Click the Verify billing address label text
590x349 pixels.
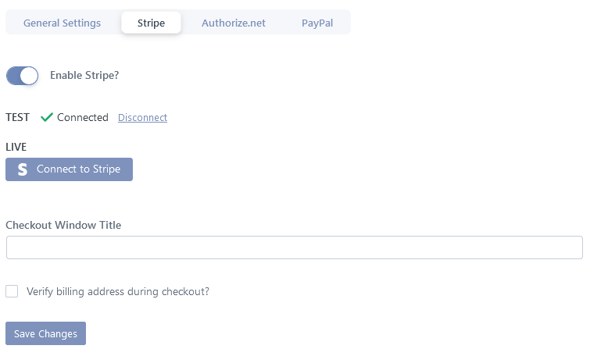click(x=118, y=292)
